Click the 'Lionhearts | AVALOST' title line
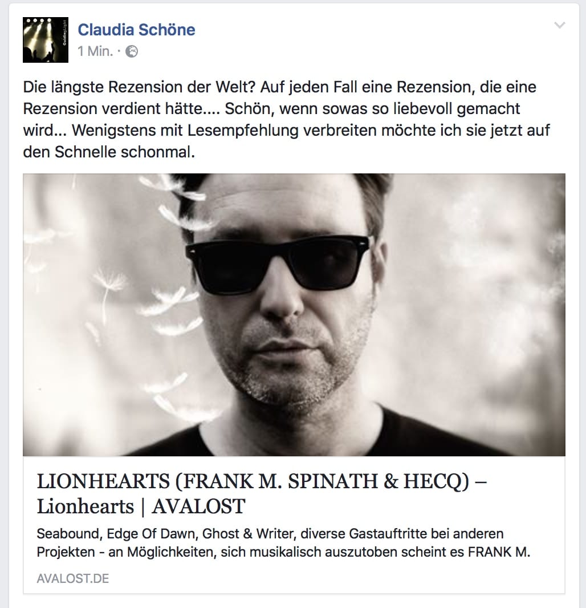This screenshot has height=608, width=586. click(141, 506)
